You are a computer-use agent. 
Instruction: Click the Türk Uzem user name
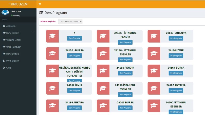[16, 11]
